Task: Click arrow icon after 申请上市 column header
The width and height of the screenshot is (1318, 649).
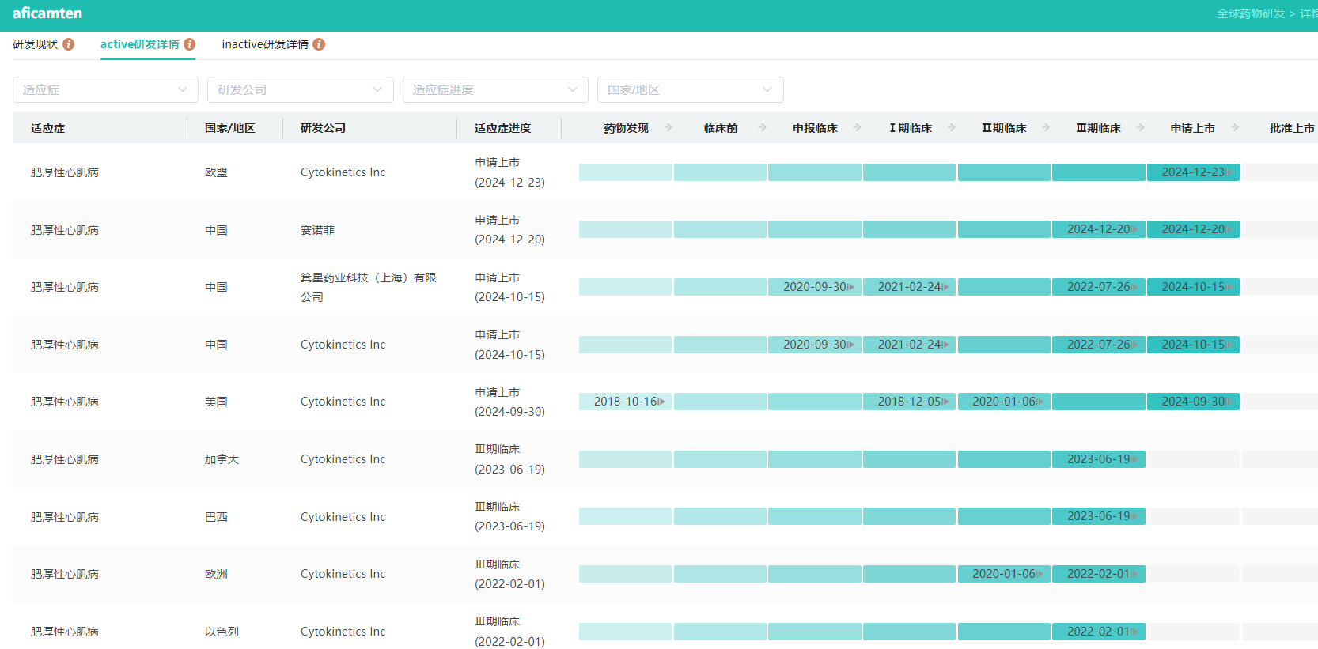Action: (1235, 127)
